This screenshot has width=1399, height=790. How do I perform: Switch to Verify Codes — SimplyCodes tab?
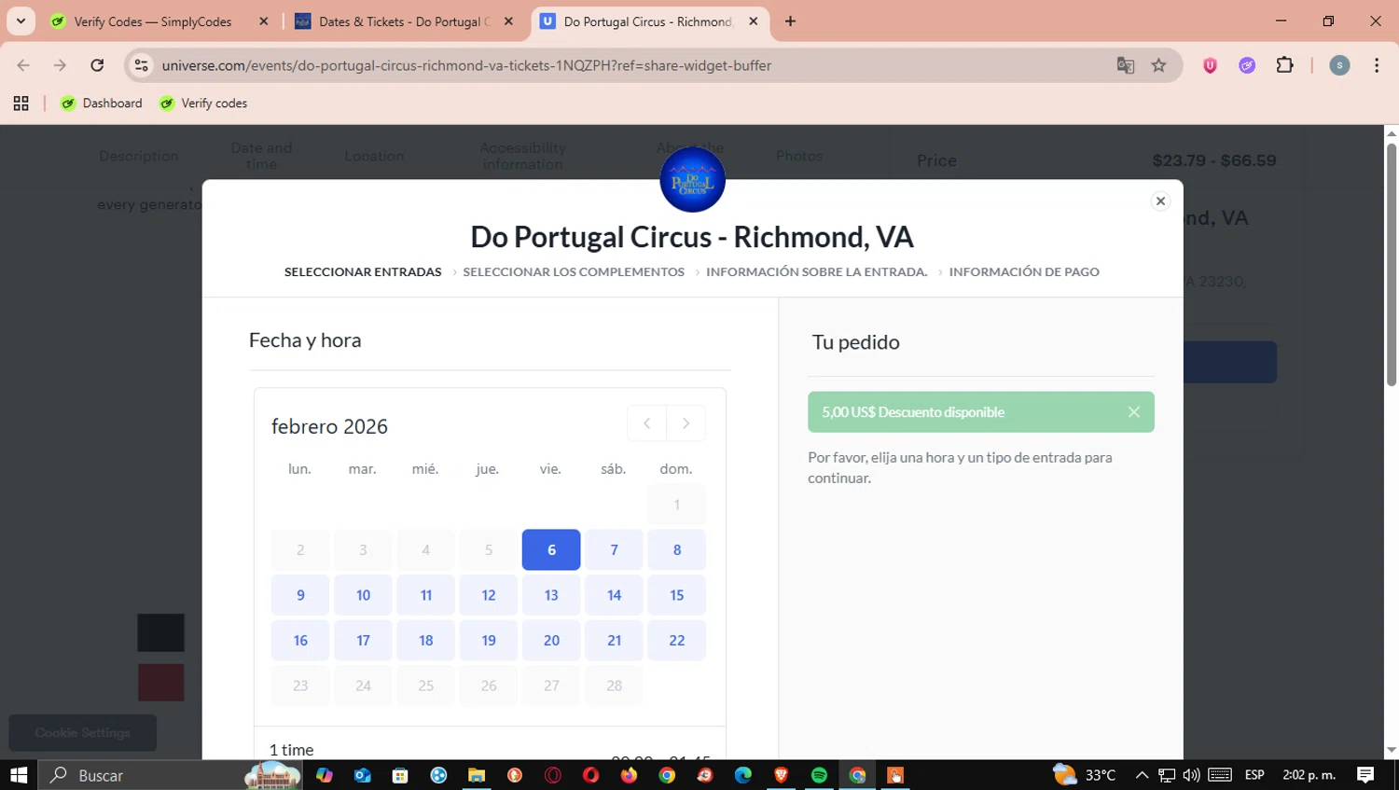click(153, 21)
